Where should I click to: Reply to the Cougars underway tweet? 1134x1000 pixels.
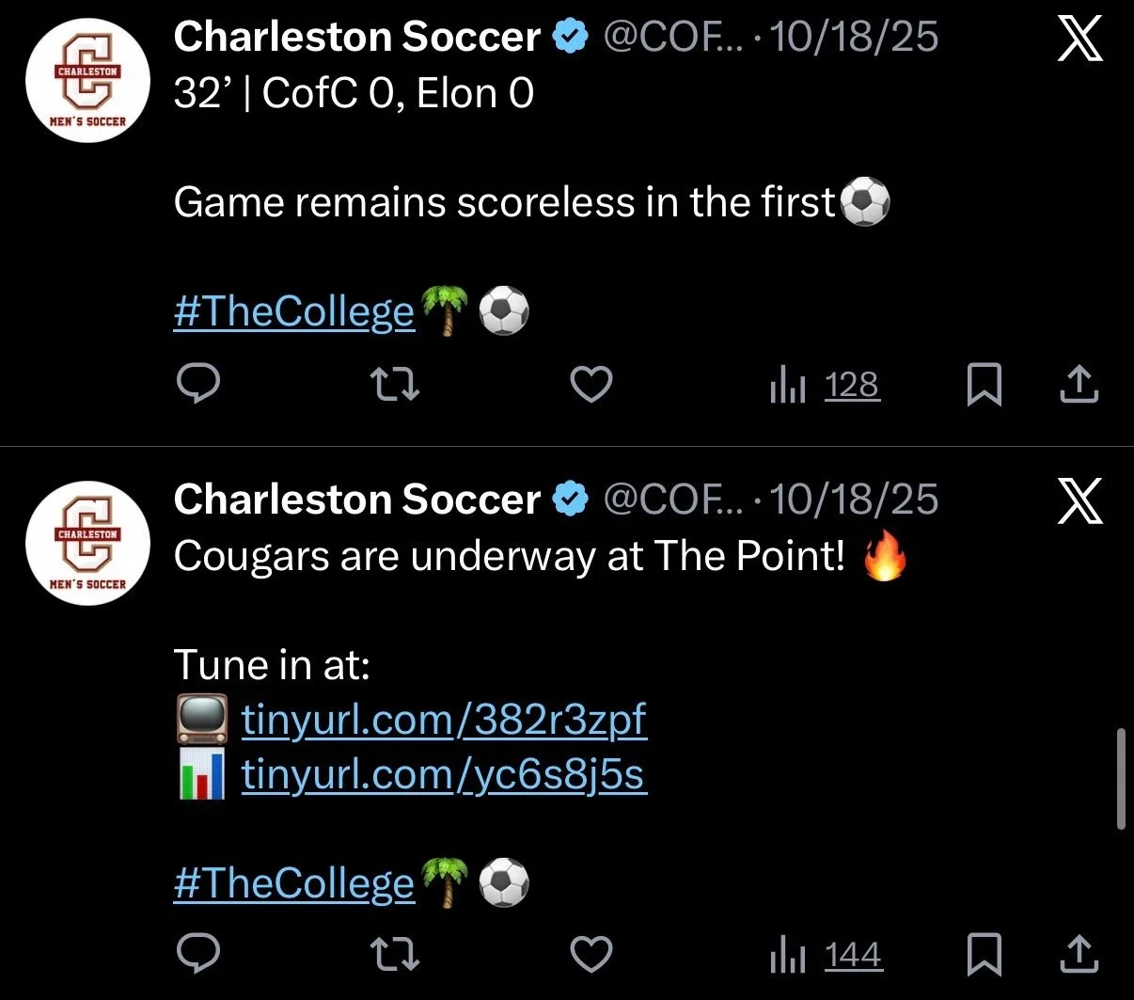198,954
